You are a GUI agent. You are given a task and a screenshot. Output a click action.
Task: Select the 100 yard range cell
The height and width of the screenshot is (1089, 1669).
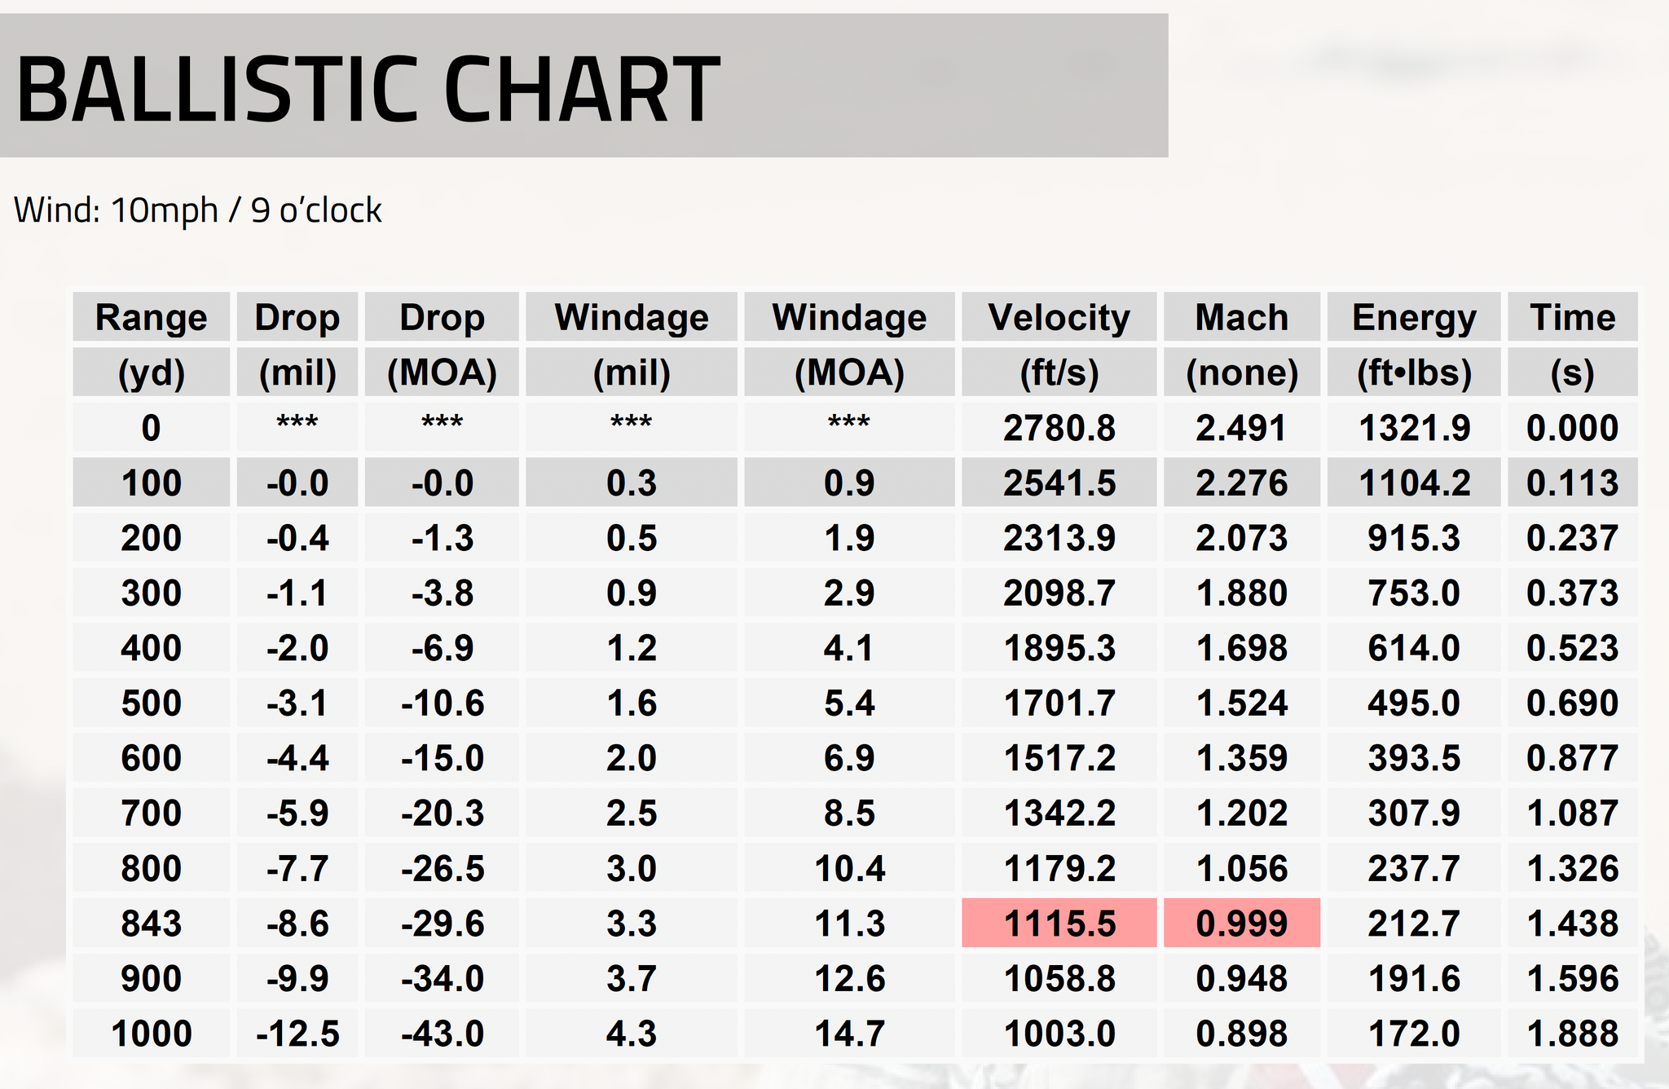151,483
